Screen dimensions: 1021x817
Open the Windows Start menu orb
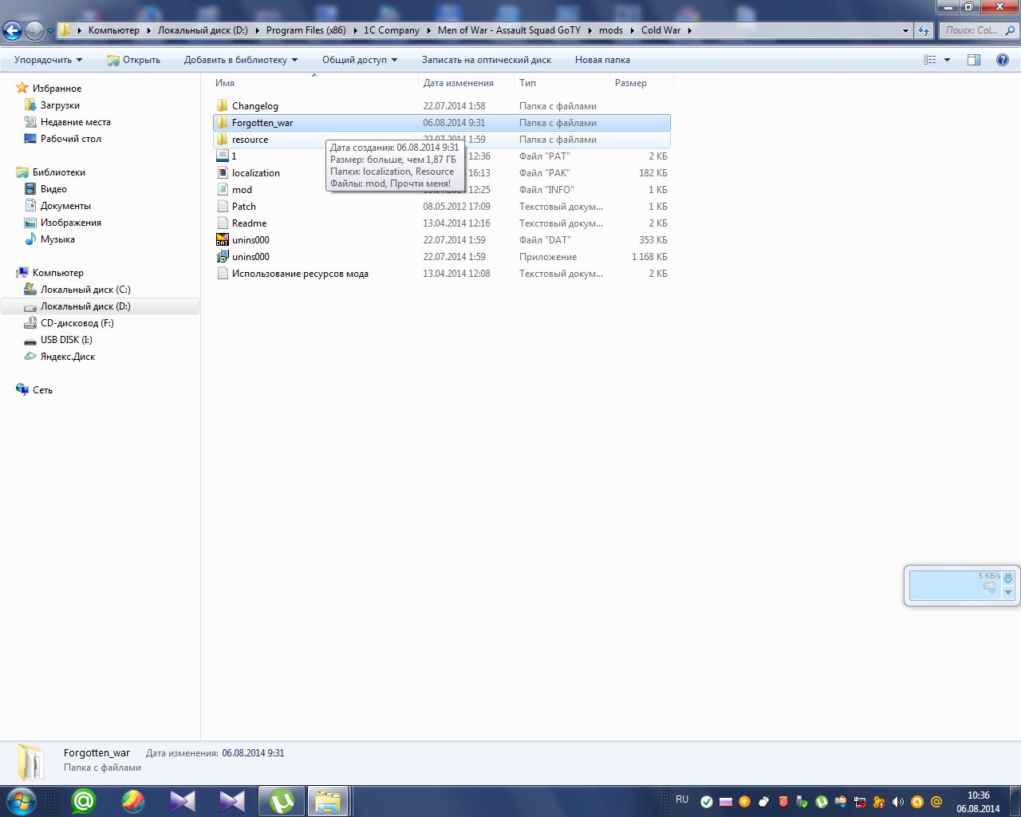tap(21, 801)
